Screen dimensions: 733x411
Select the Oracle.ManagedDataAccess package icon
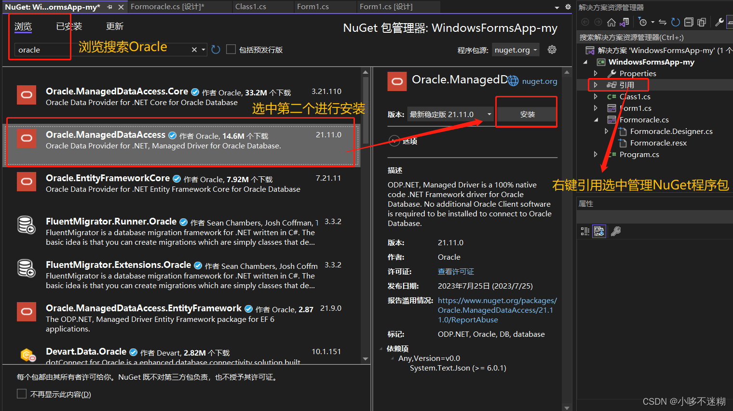(26, 138)
